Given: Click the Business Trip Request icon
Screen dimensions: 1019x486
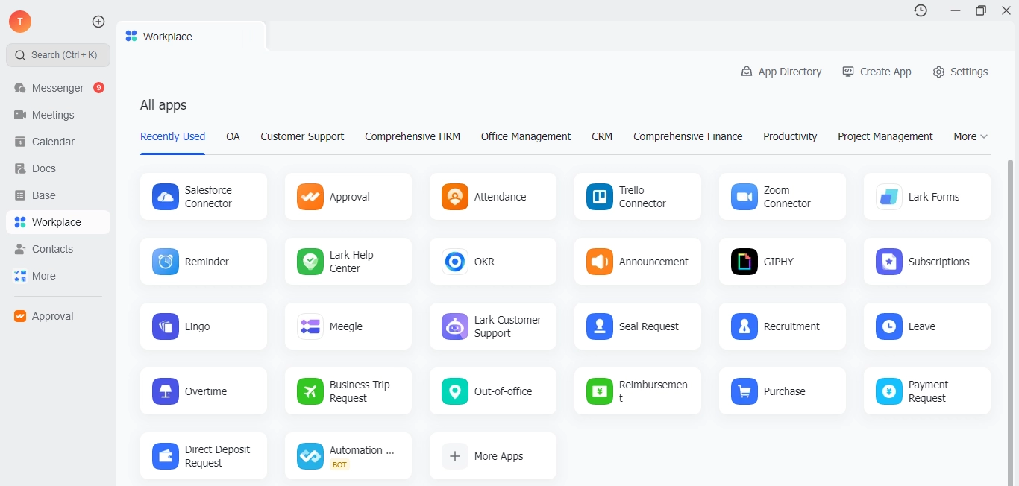Looking at the screenshot, I should click(310, 391).
